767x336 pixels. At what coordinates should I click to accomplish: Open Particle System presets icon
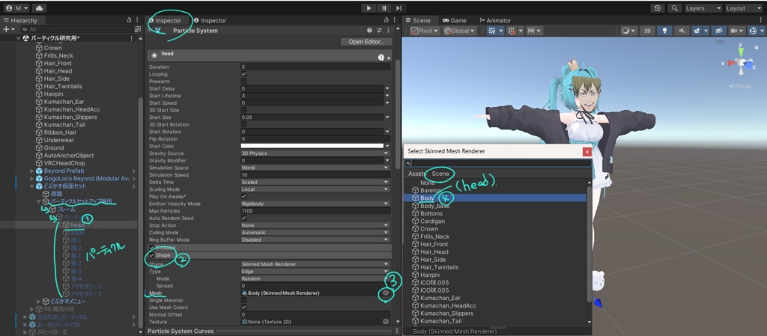[378, 30]
